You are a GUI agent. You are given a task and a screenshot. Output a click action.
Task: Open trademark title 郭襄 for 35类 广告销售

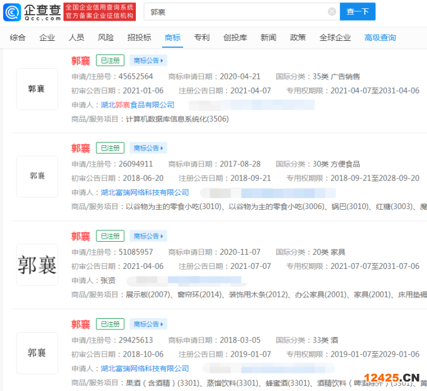click(x=81, y=60)
